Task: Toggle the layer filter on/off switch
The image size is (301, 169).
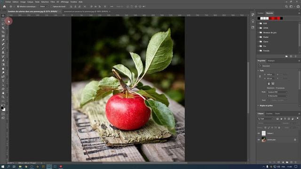Action: [297, 119]
